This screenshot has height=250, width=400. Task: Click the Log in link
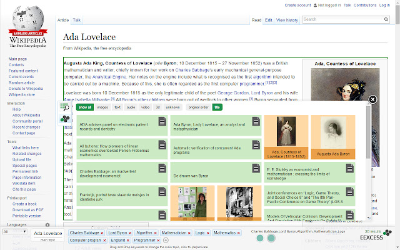point(384,5)
